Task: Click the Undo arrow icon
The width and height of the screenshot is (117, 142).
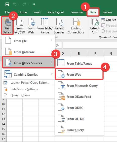Action: pyautogui.click(x=15, y=4)
